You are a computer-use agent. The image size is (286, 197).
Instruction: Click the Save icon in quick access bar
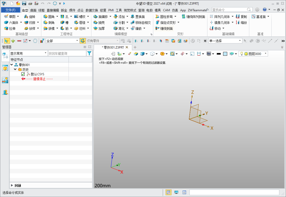pyautogui.click(x=24, y=3)
